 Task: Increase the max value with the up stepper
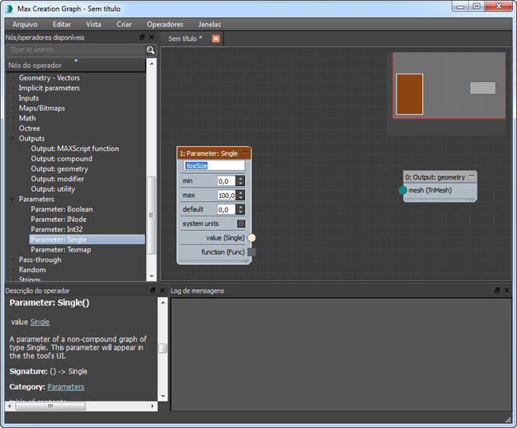click(x=240, y=192)
